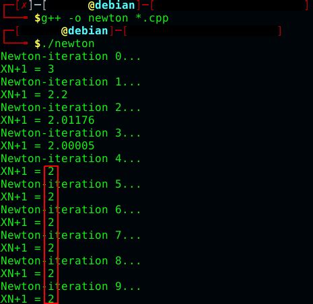Click the Newton-iteration 9... output line

point(71,286)
